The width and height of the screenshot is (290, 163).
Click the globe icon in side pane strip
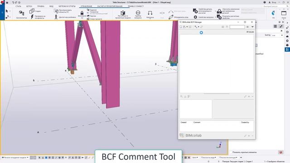tap(287, 32)
